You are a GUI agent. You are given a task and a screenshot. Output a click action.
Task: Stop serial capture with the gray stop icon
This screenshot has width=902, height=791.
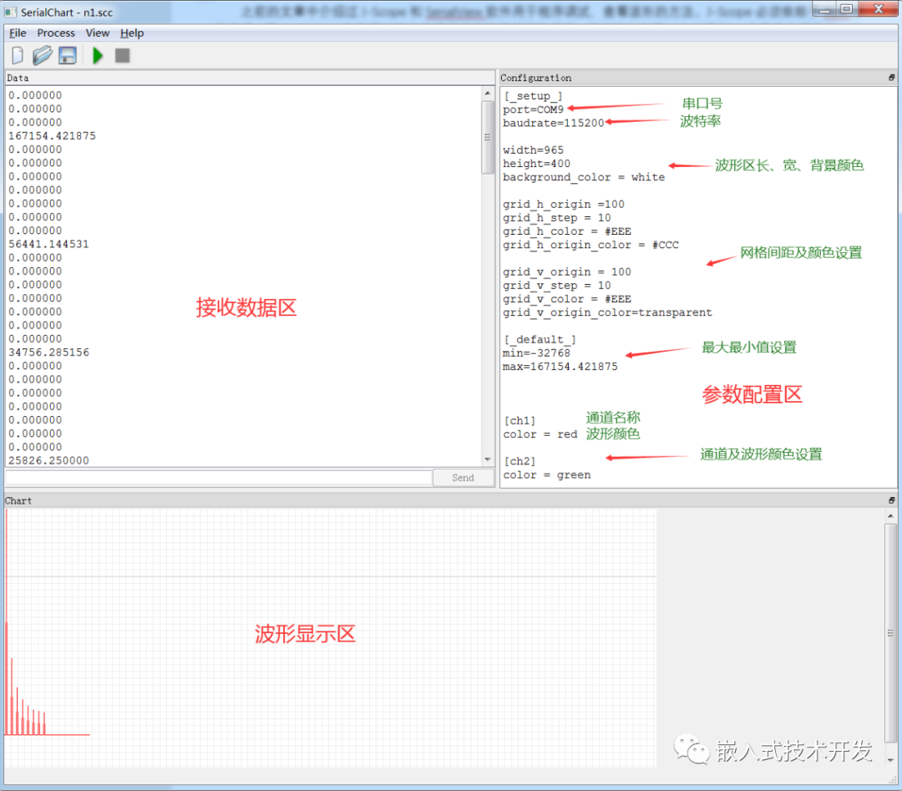click(121, 55)
